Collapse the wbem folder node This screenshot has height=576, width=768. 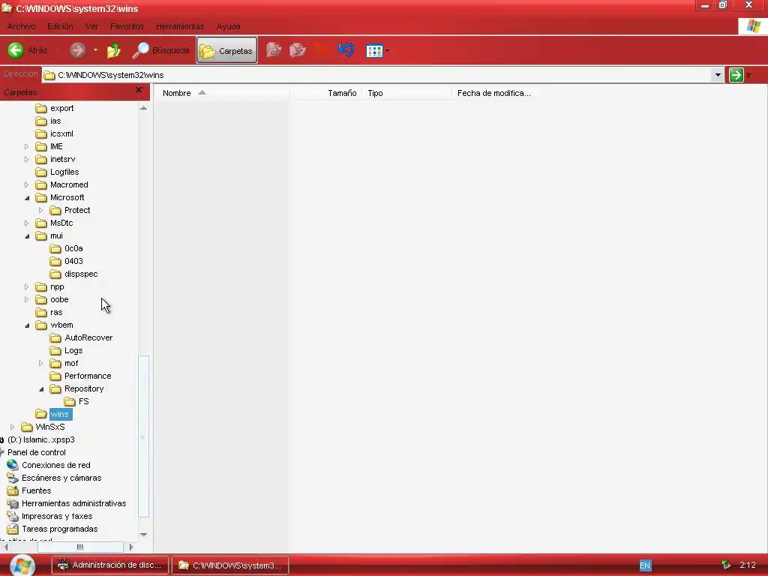(27, 325)
